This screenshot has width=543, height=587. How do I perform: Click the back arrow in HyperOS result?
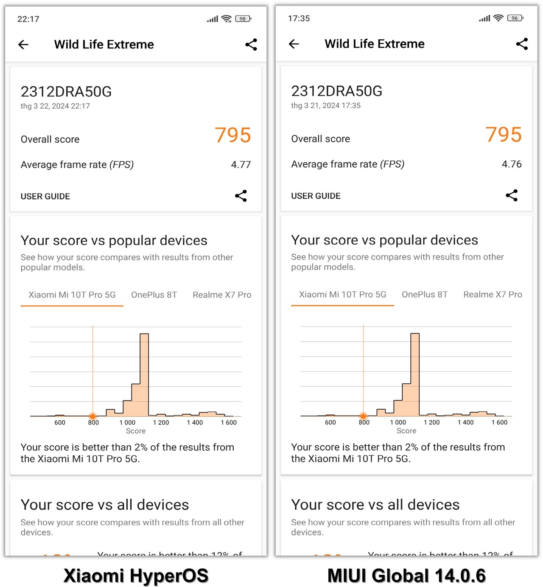tap(23, 44)
